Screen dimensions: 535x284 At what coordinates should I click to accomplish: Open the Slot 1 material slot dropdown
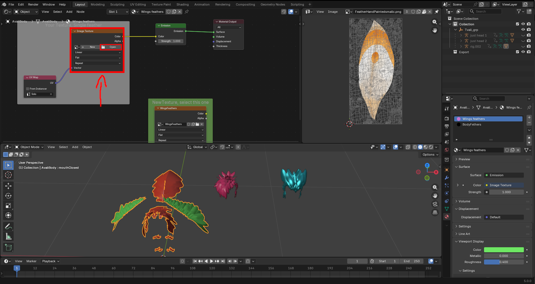[x=118, y=12]
